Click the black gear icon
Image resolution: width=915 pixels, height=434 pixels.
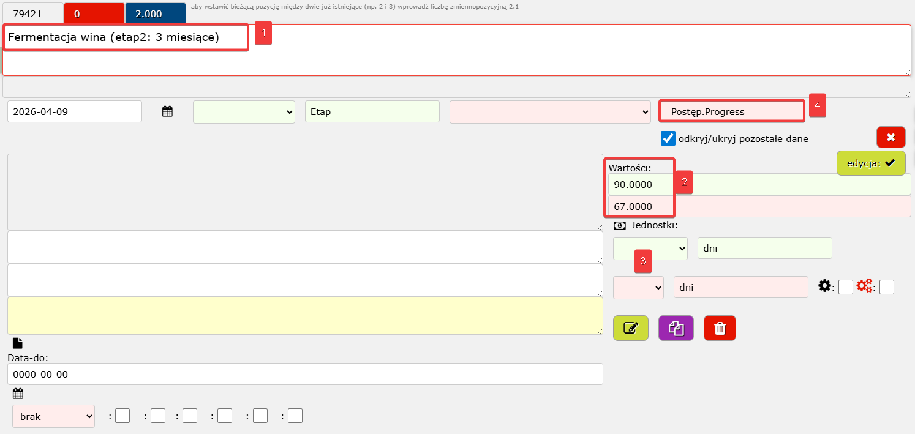(825, 286)
